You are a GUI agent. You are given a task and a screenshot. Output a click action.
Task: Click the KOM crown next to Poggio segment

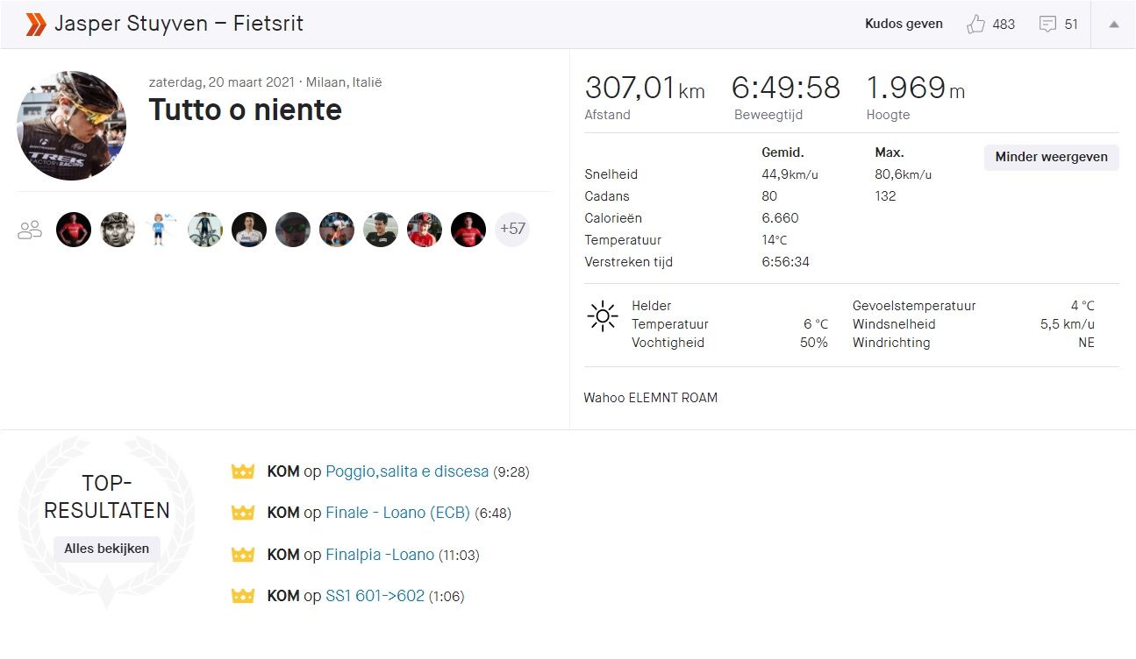(x=243, y=471)
